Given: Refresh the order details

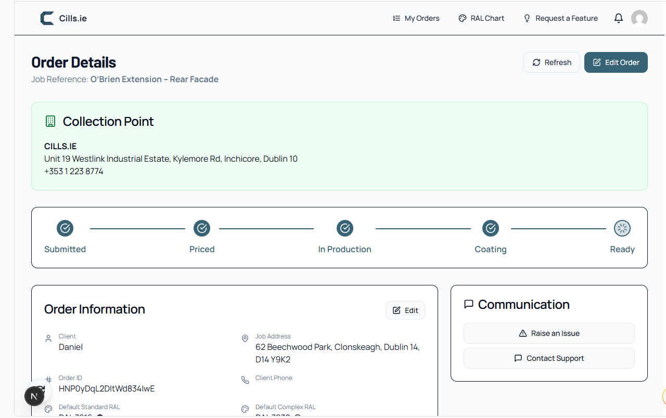Looking at the screenshot, I should tap(552, 62).
